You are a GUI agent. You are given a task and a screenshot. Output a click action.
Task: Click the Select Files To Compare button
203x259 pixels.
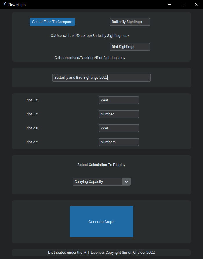[52, 22]
